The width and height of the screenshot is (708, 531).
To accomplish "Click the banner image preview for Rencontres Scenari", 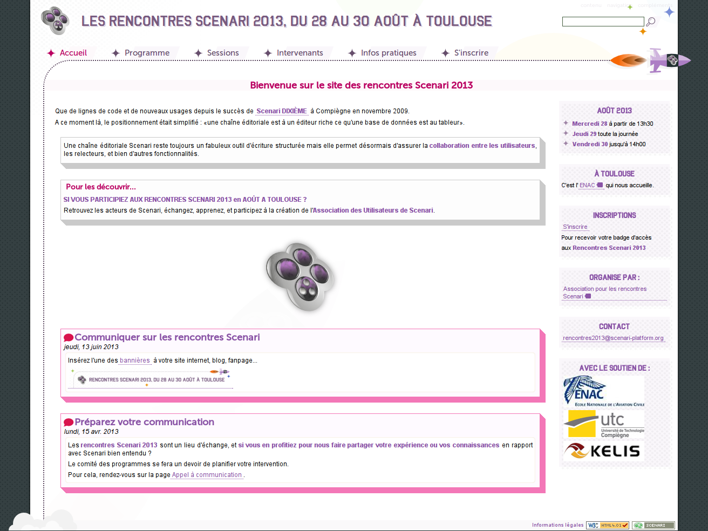I will [x=151, y=378].
